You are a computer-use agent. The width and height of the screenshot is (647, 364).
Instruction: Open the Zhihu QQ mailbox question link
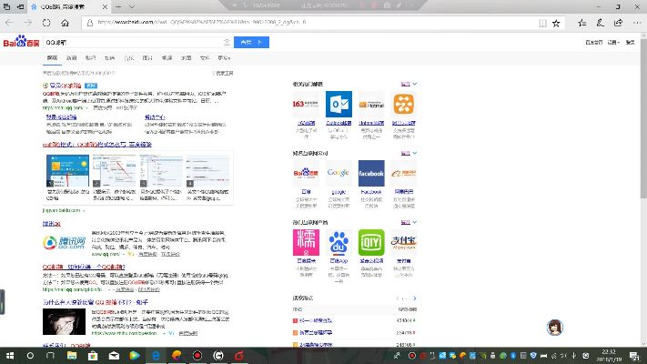(96, 302)
